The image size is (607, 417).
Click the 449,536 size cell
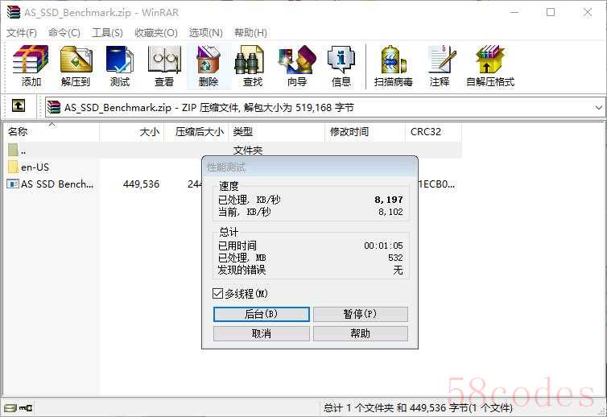(141, 184)
